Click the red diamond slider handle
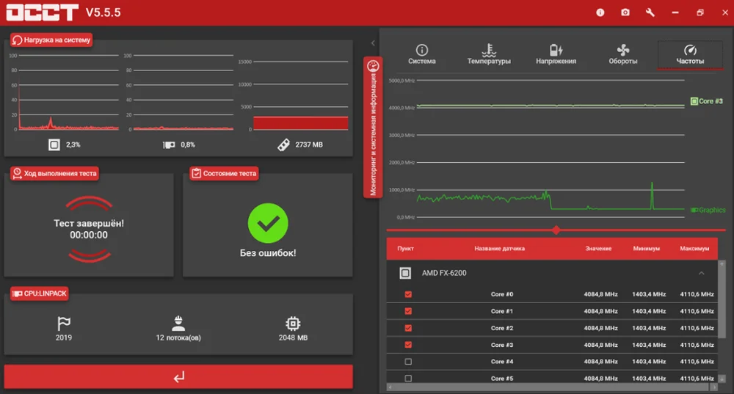 556,230
